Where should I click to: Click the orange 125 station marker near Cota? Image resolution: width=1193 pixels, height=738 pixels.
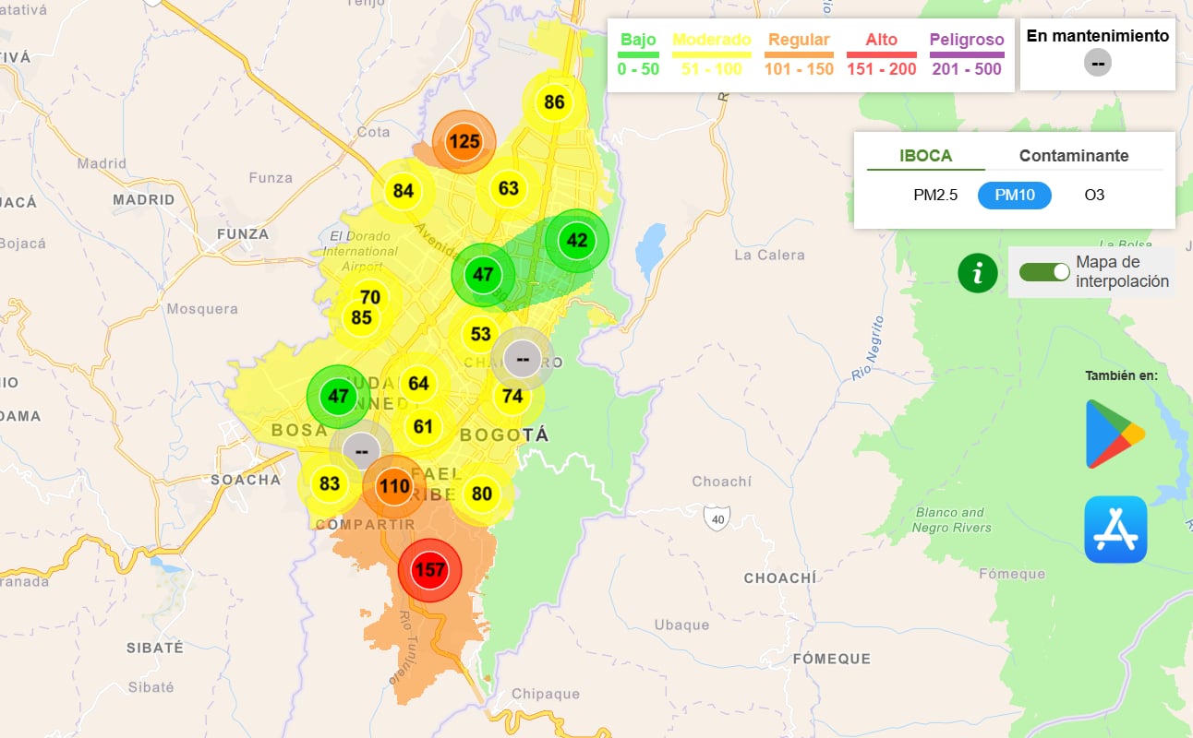pos(463,142)
